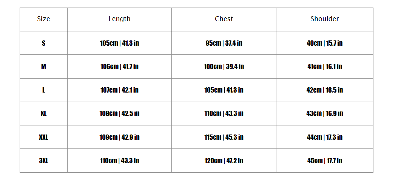The width and height of the screenshot is (401, 184).
Task: Click the Shoulder column header
Action: click(x=325, y=19)
